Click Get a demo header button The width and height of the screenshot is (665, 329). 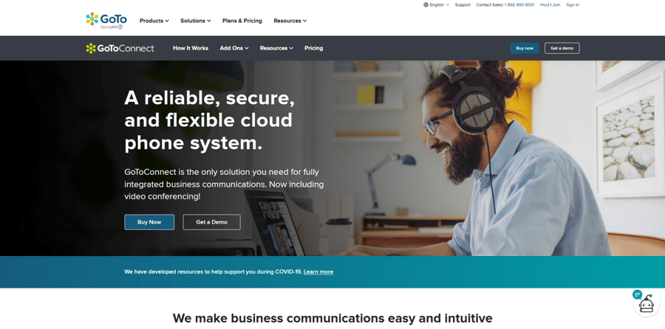pos(562,48)
